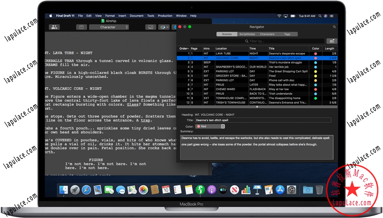
Task: Click the ScriptNote toolbar icon
Action: (x=82, y=27)
